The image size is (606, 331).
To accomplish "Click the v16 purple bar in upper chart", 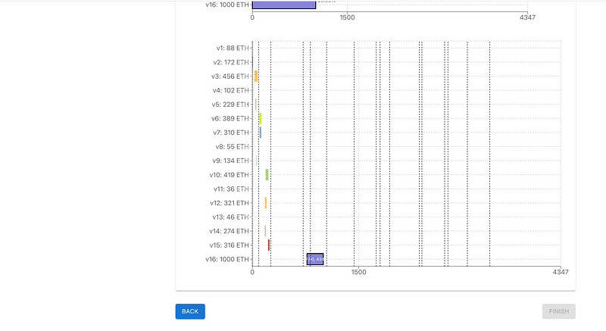I will 283,5.
